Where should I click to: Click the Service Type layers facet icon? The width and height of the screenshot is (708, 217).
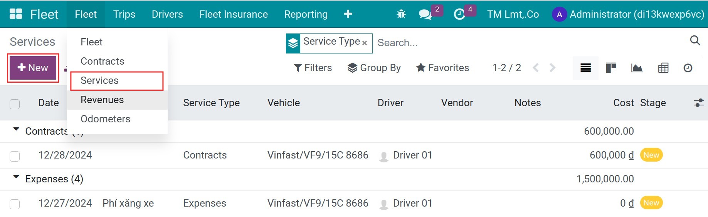pos(293,43)
